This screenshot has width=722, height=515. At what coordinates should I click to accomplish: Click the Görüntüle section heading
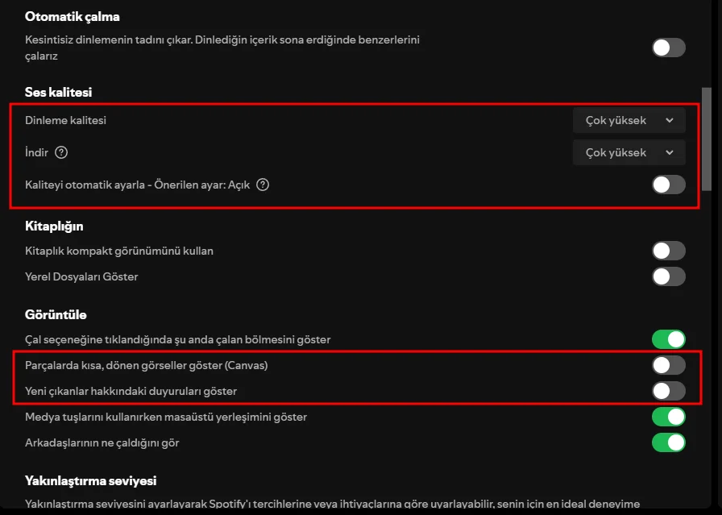56,314
